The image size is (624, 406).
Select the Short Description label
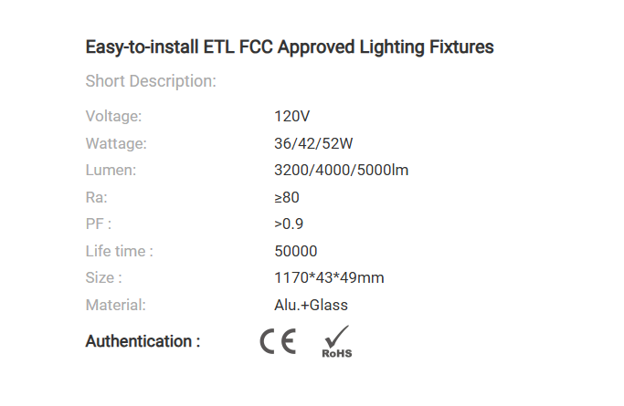point(151,81)
